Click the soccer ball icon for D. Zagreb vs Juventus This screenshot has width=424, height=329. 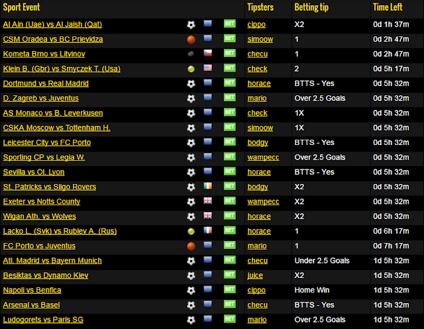coord(191,99)
